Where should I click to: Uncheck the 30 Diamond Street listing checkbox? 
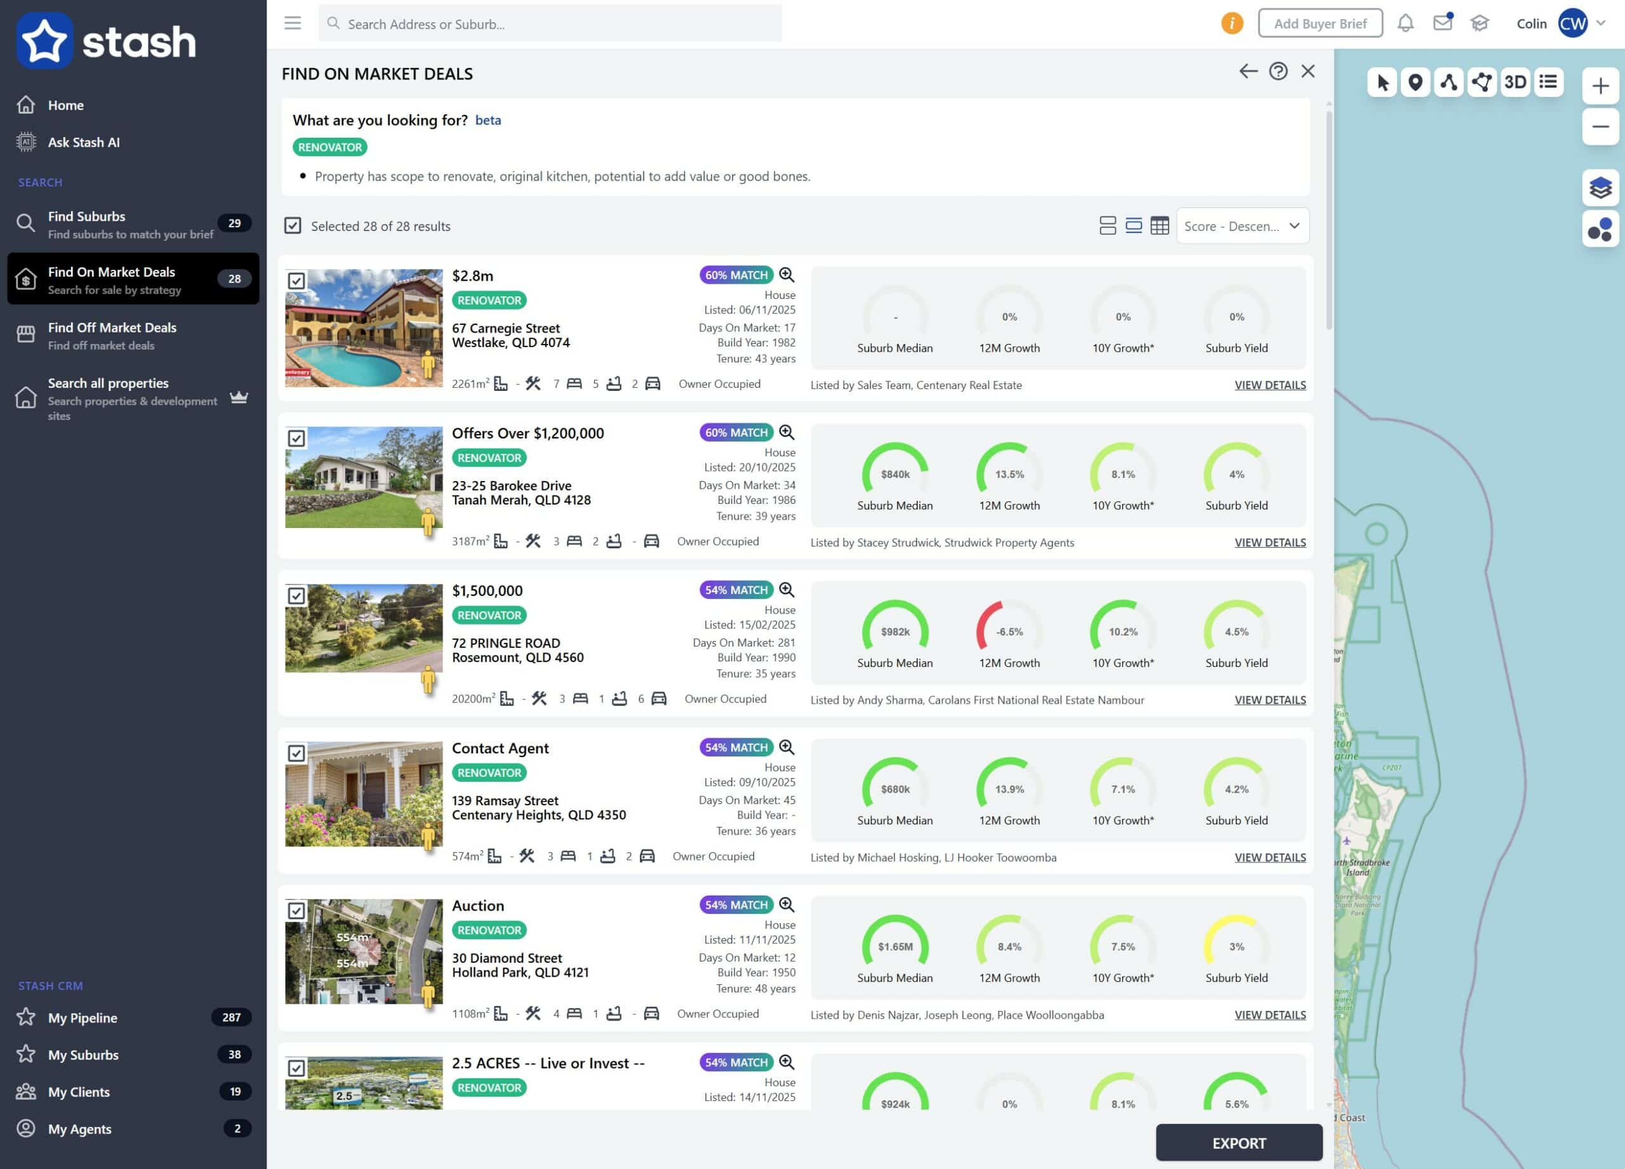click(296, 911)
